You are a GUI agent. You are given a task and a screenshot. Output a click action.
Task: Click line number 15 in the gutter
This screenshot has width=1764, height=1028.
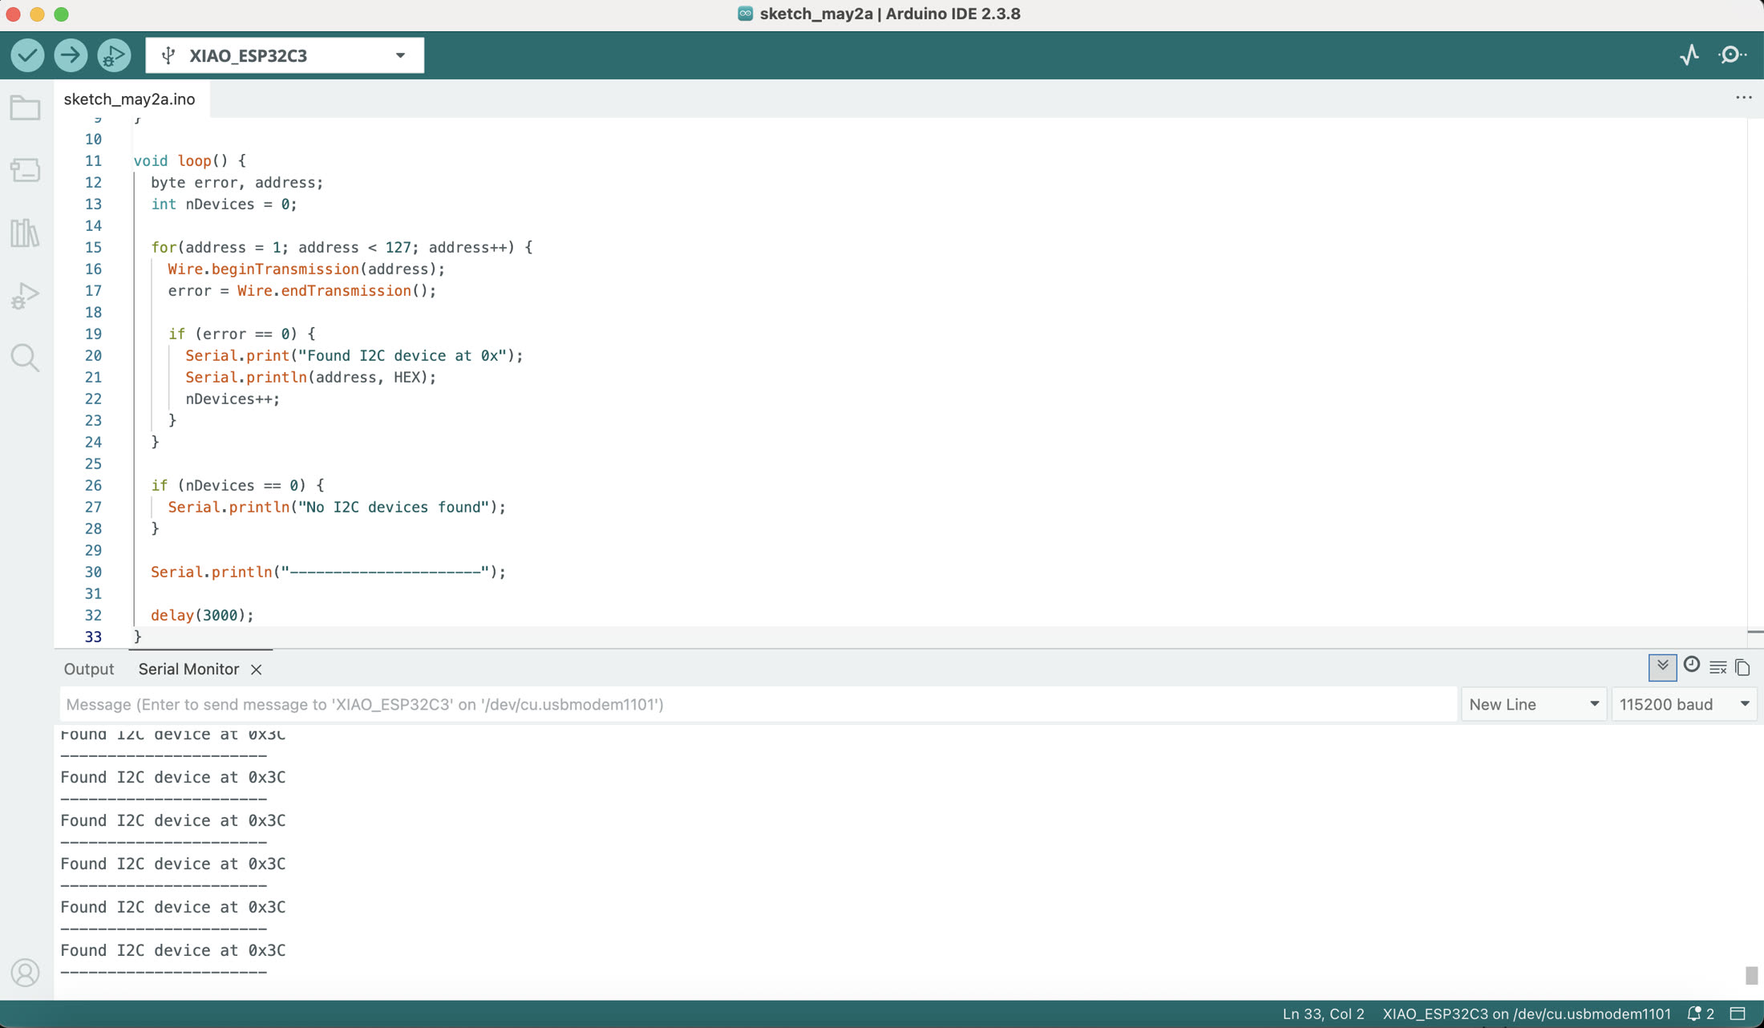(x=93, y=247)
